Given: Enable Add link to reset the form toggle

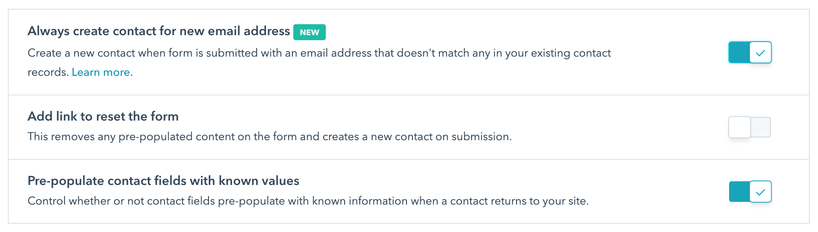Looking at the screenshot, I should (x=750, y=127).
